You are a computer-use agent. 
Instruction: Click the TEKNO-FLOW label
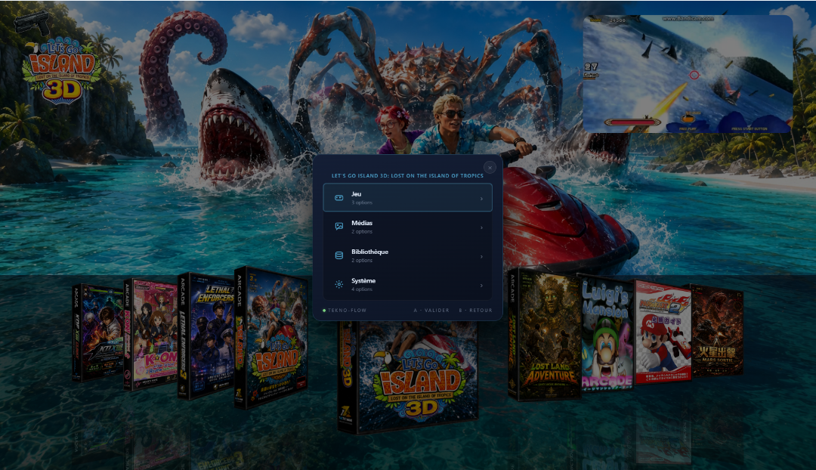pos(347,311)
